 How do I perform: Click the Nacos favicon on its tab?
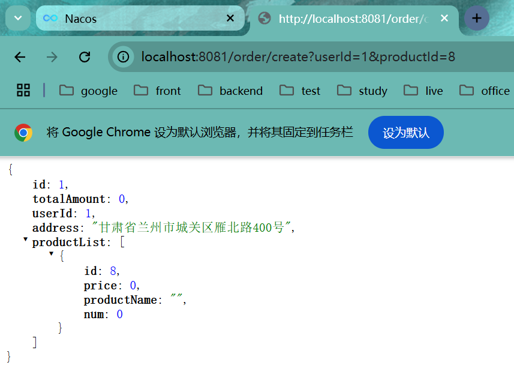(x=49, y=18)
